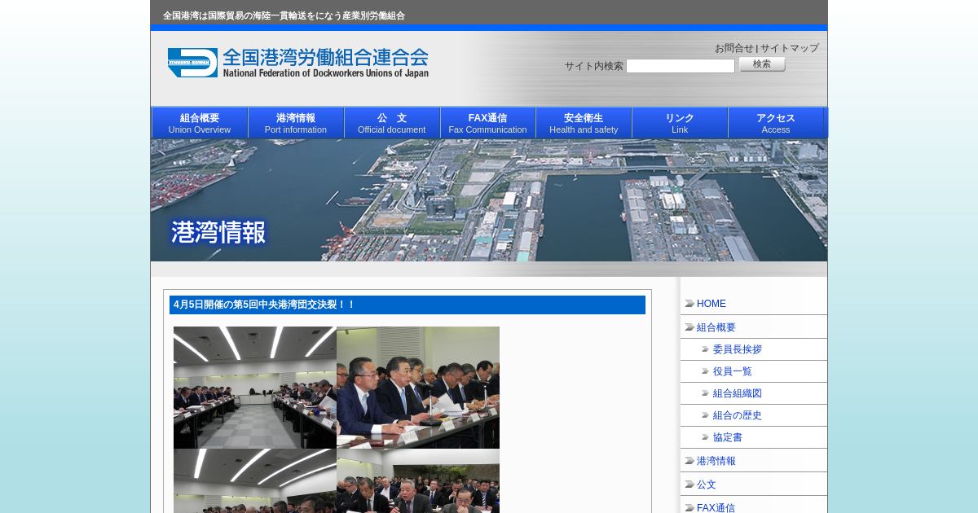The image size is (978, 513).
Task: Open the 組合概要 Union Overview menu
Action: [200, 123]
